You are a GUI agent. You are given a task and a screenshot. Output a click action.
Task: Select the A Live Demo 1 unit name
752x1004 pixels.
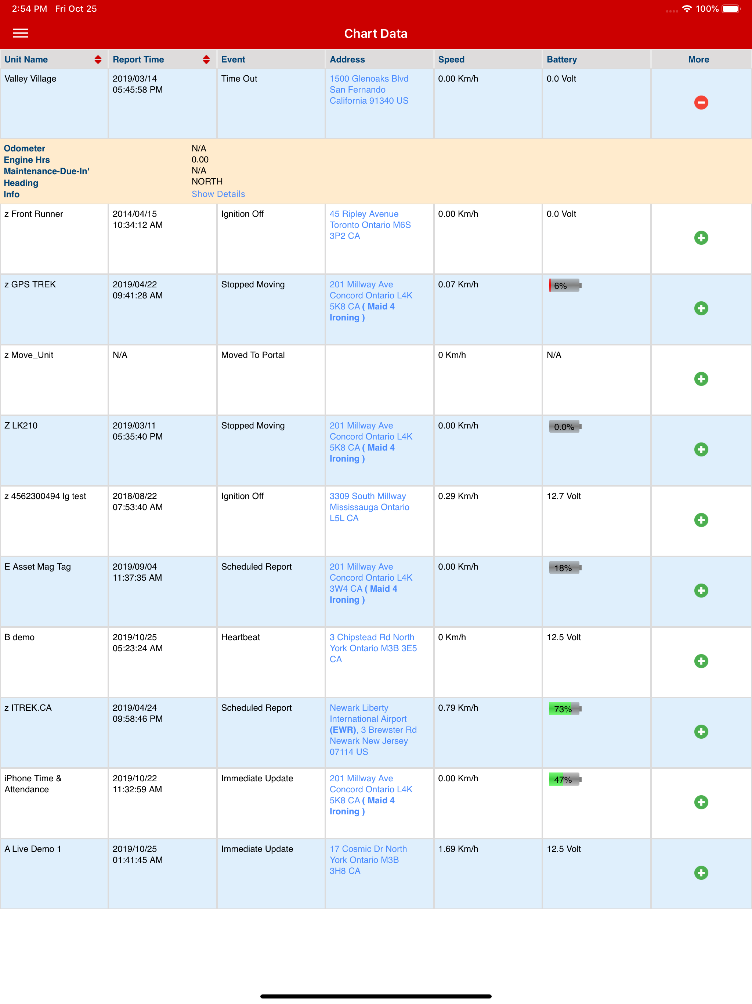(33, 849)
